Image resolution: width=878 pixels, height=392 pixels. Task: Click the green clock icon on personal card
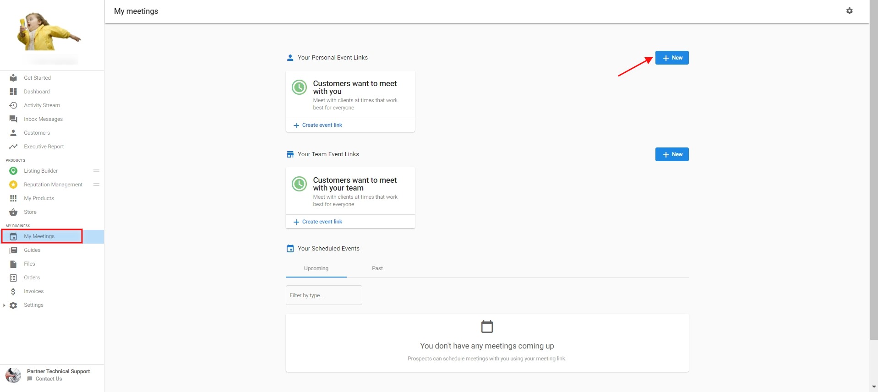[299, 87]
